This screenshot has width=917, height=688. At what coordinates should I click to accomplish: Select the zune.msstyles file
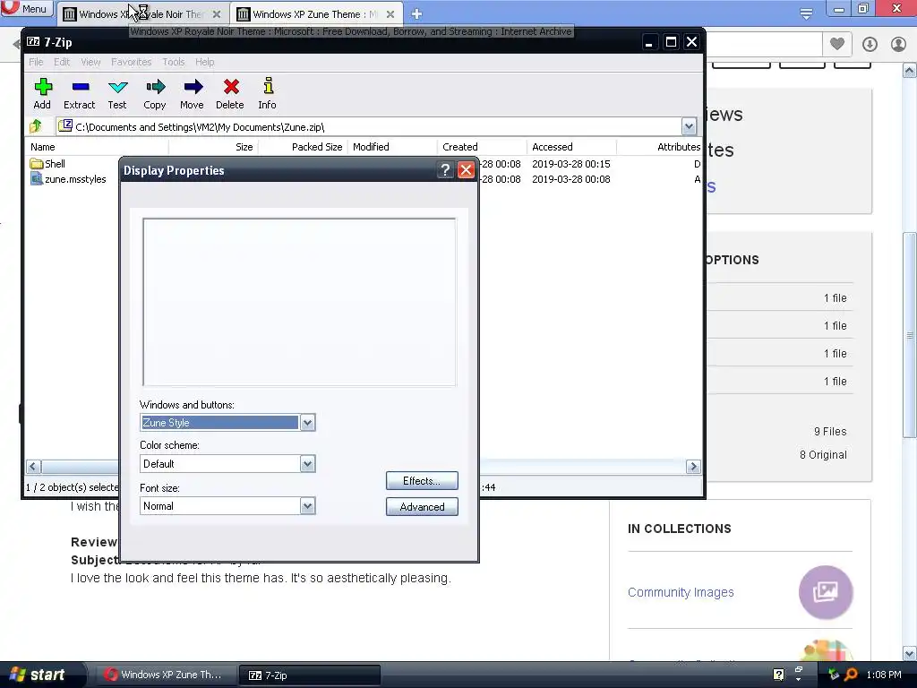tap(68, 179)
